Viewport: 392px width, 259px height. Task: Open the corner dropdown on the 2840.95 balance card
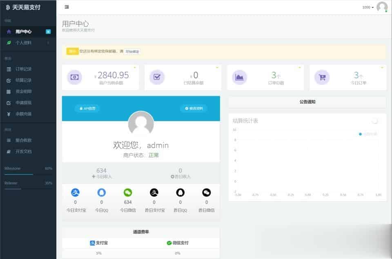[134, 68]
